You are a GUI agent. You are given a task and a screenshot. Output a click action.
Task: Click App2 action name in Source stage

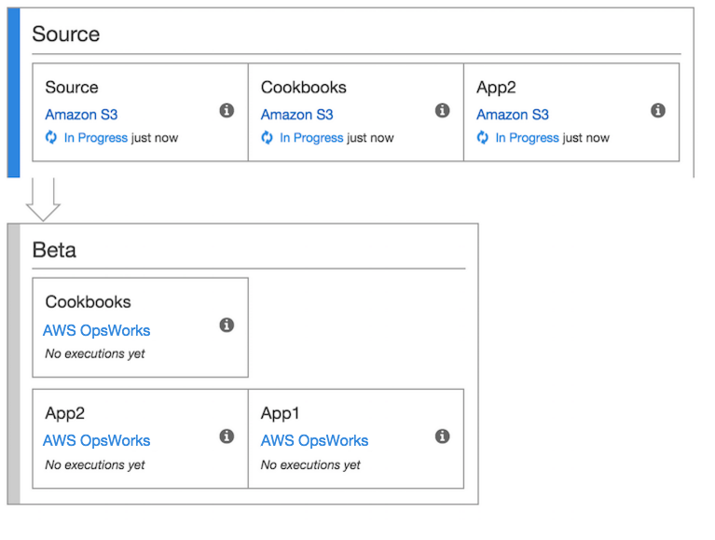[496, 88]
